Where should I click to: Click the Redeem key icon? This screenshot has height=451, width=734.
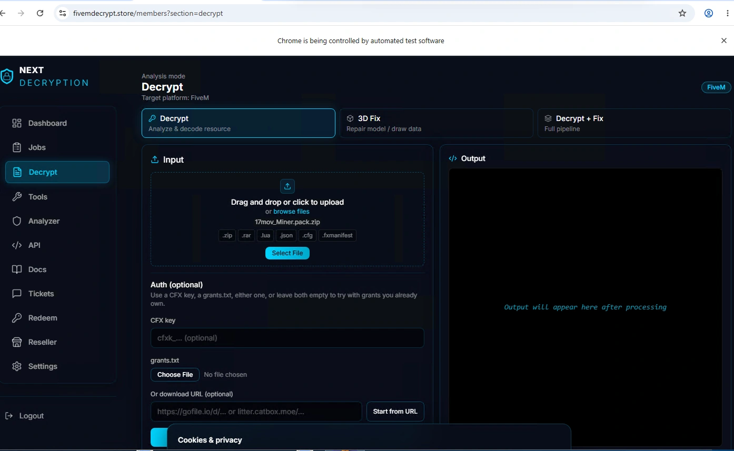click(17, 318)
